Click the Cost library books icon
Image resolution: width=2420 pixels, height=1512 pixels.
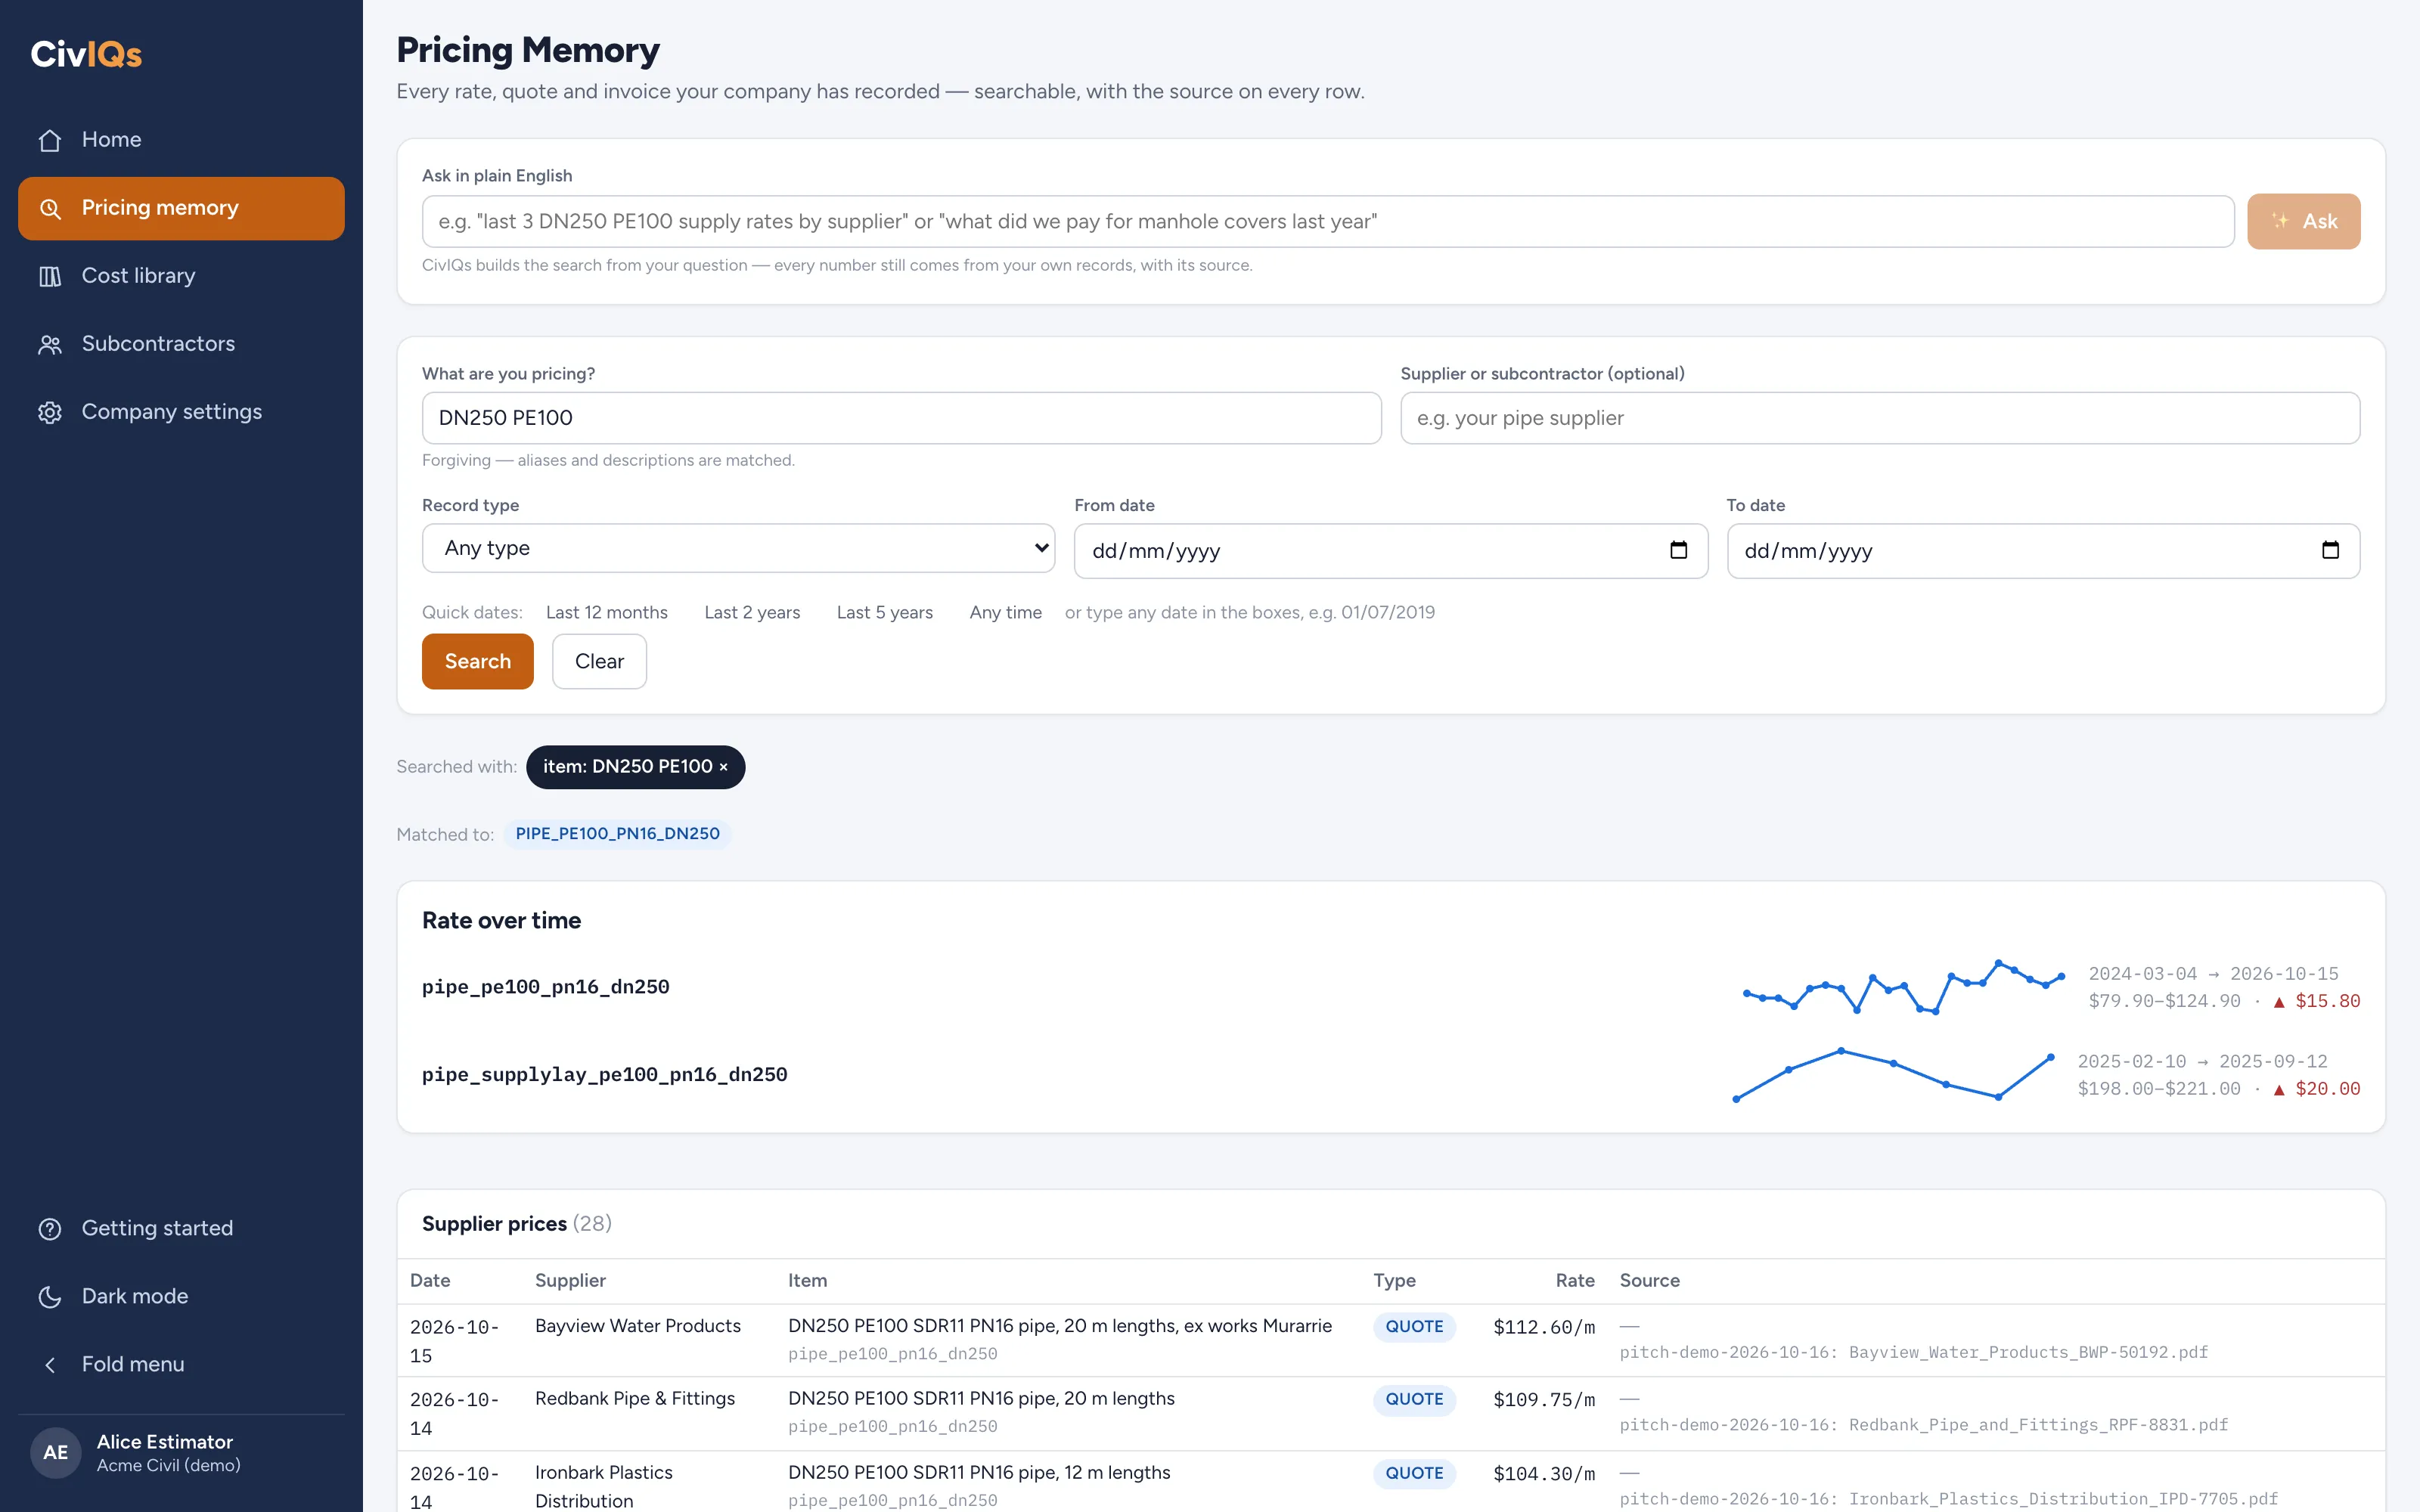click(50, 276)
